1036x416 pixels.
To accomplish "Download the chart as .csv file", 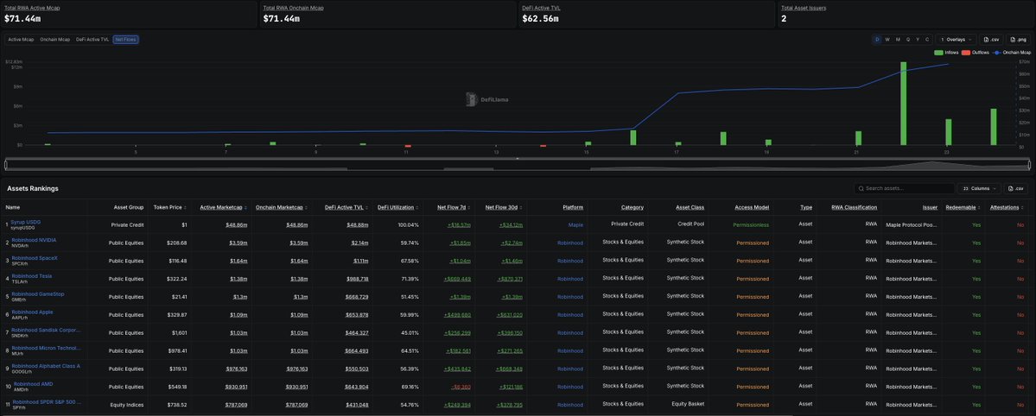I will point(989,40).
